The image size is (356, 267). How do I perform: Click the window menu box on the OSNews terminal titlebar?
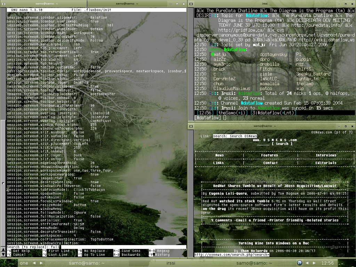[192, 126]
